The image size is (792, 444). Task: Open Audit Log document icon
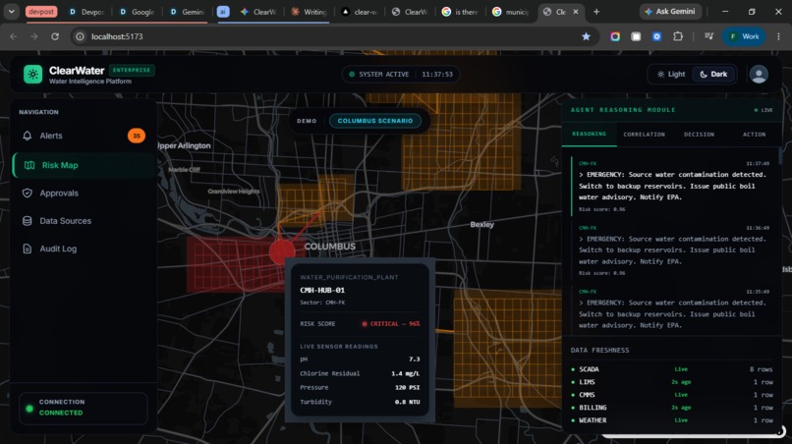[28, 249]
